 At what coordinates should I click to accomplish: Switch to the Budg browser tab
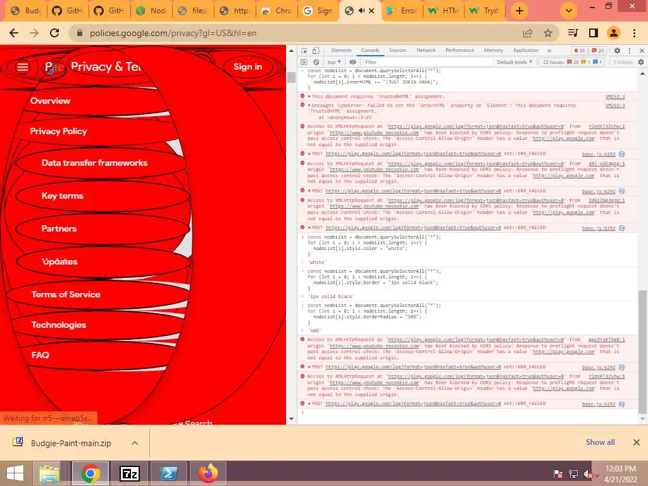[25, 11]
